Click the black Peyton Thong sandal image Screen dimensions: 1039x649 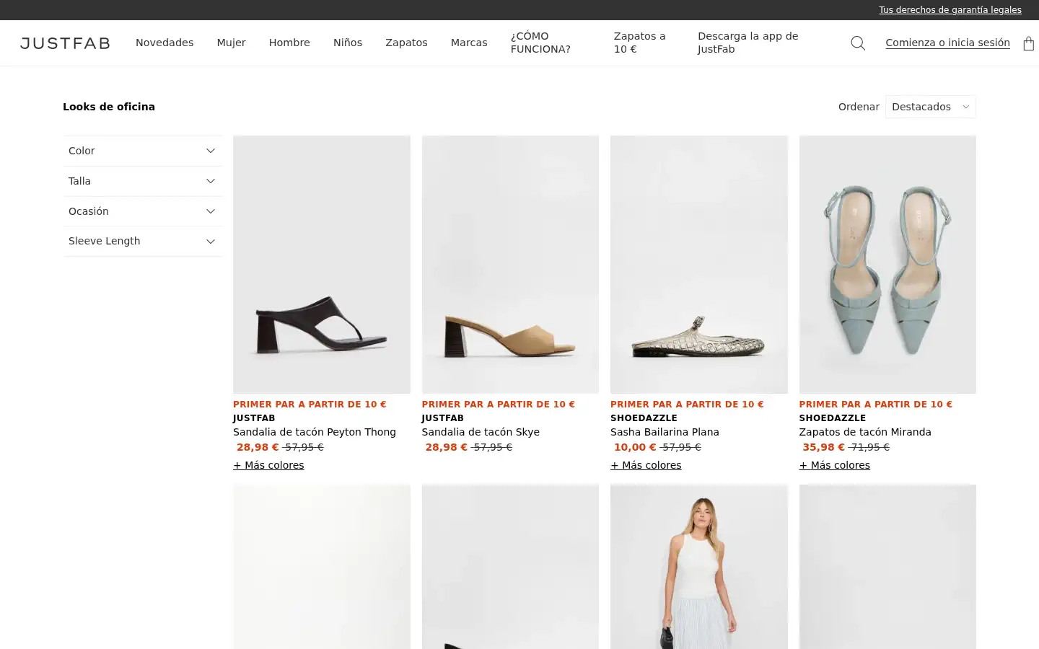pos(322,265)
